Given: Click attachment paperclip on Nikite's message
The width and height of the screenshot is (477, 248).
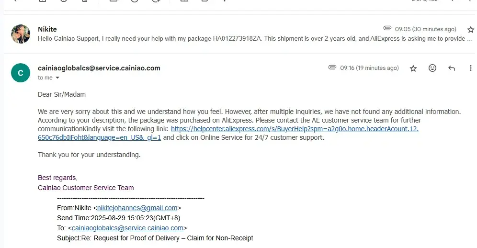Looking at the screenshot, I should [387, 29].
